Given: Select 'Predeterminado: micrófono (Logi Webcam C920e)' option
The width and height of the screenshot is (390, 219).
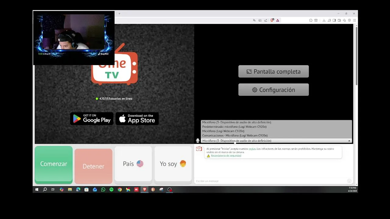Looking at the screenshot, I should click(x=276, y=127).
